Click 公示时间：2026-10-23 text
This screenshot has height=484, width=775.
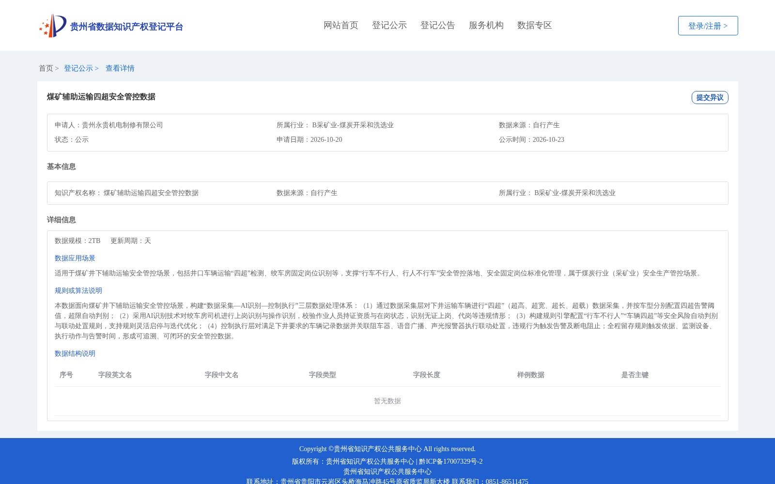point(532,140)
